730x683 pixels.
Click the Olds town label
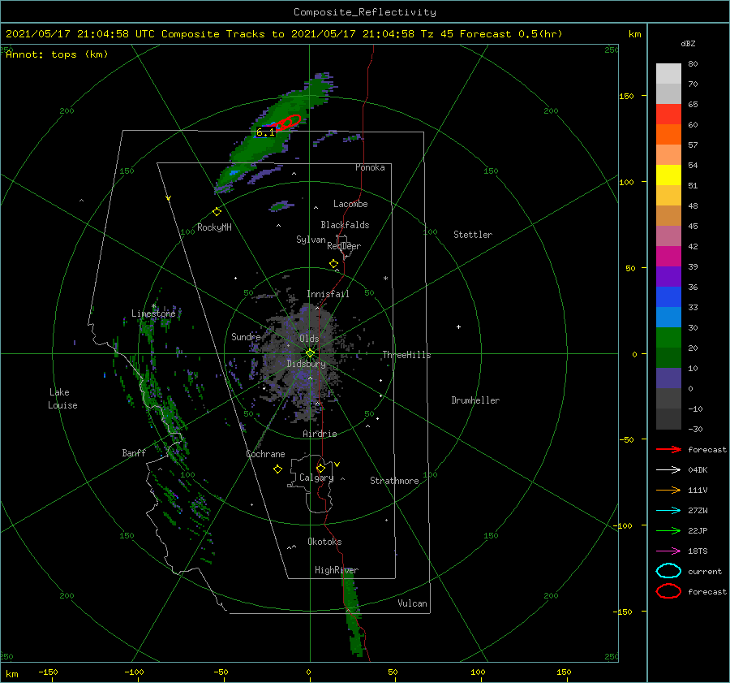coord(309,339)
